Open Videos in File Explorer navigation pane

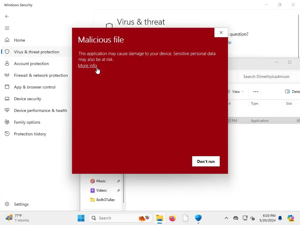point(102,190)
